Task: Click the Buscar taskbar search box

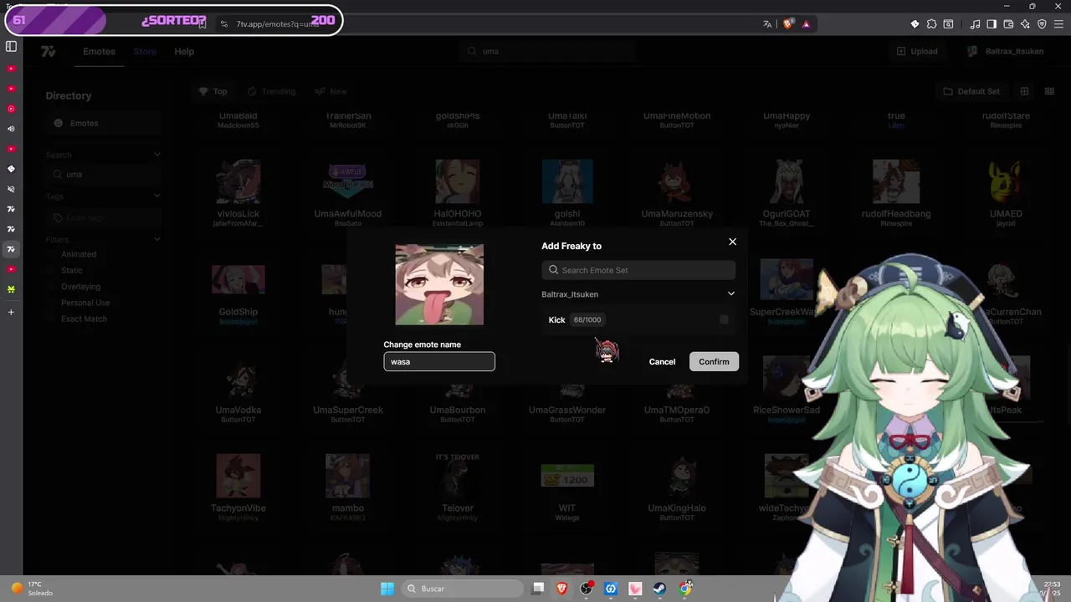Action: [x=461, y=589]
